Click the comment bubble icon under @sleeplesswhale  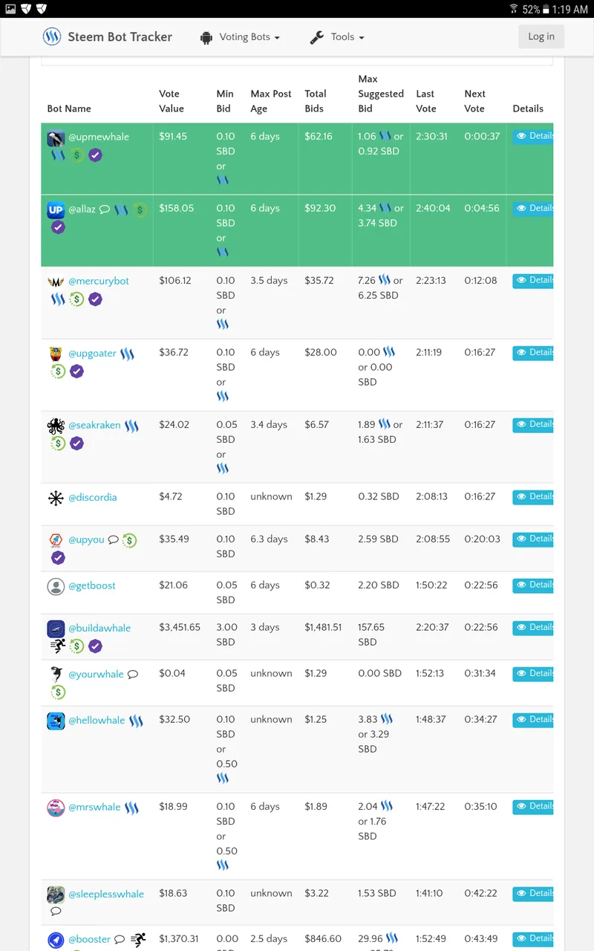point(56,912)
